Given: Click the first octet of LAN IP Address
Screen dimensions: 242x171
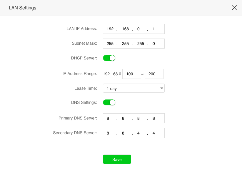Looking at the screenshot, I should pos(110,29).
